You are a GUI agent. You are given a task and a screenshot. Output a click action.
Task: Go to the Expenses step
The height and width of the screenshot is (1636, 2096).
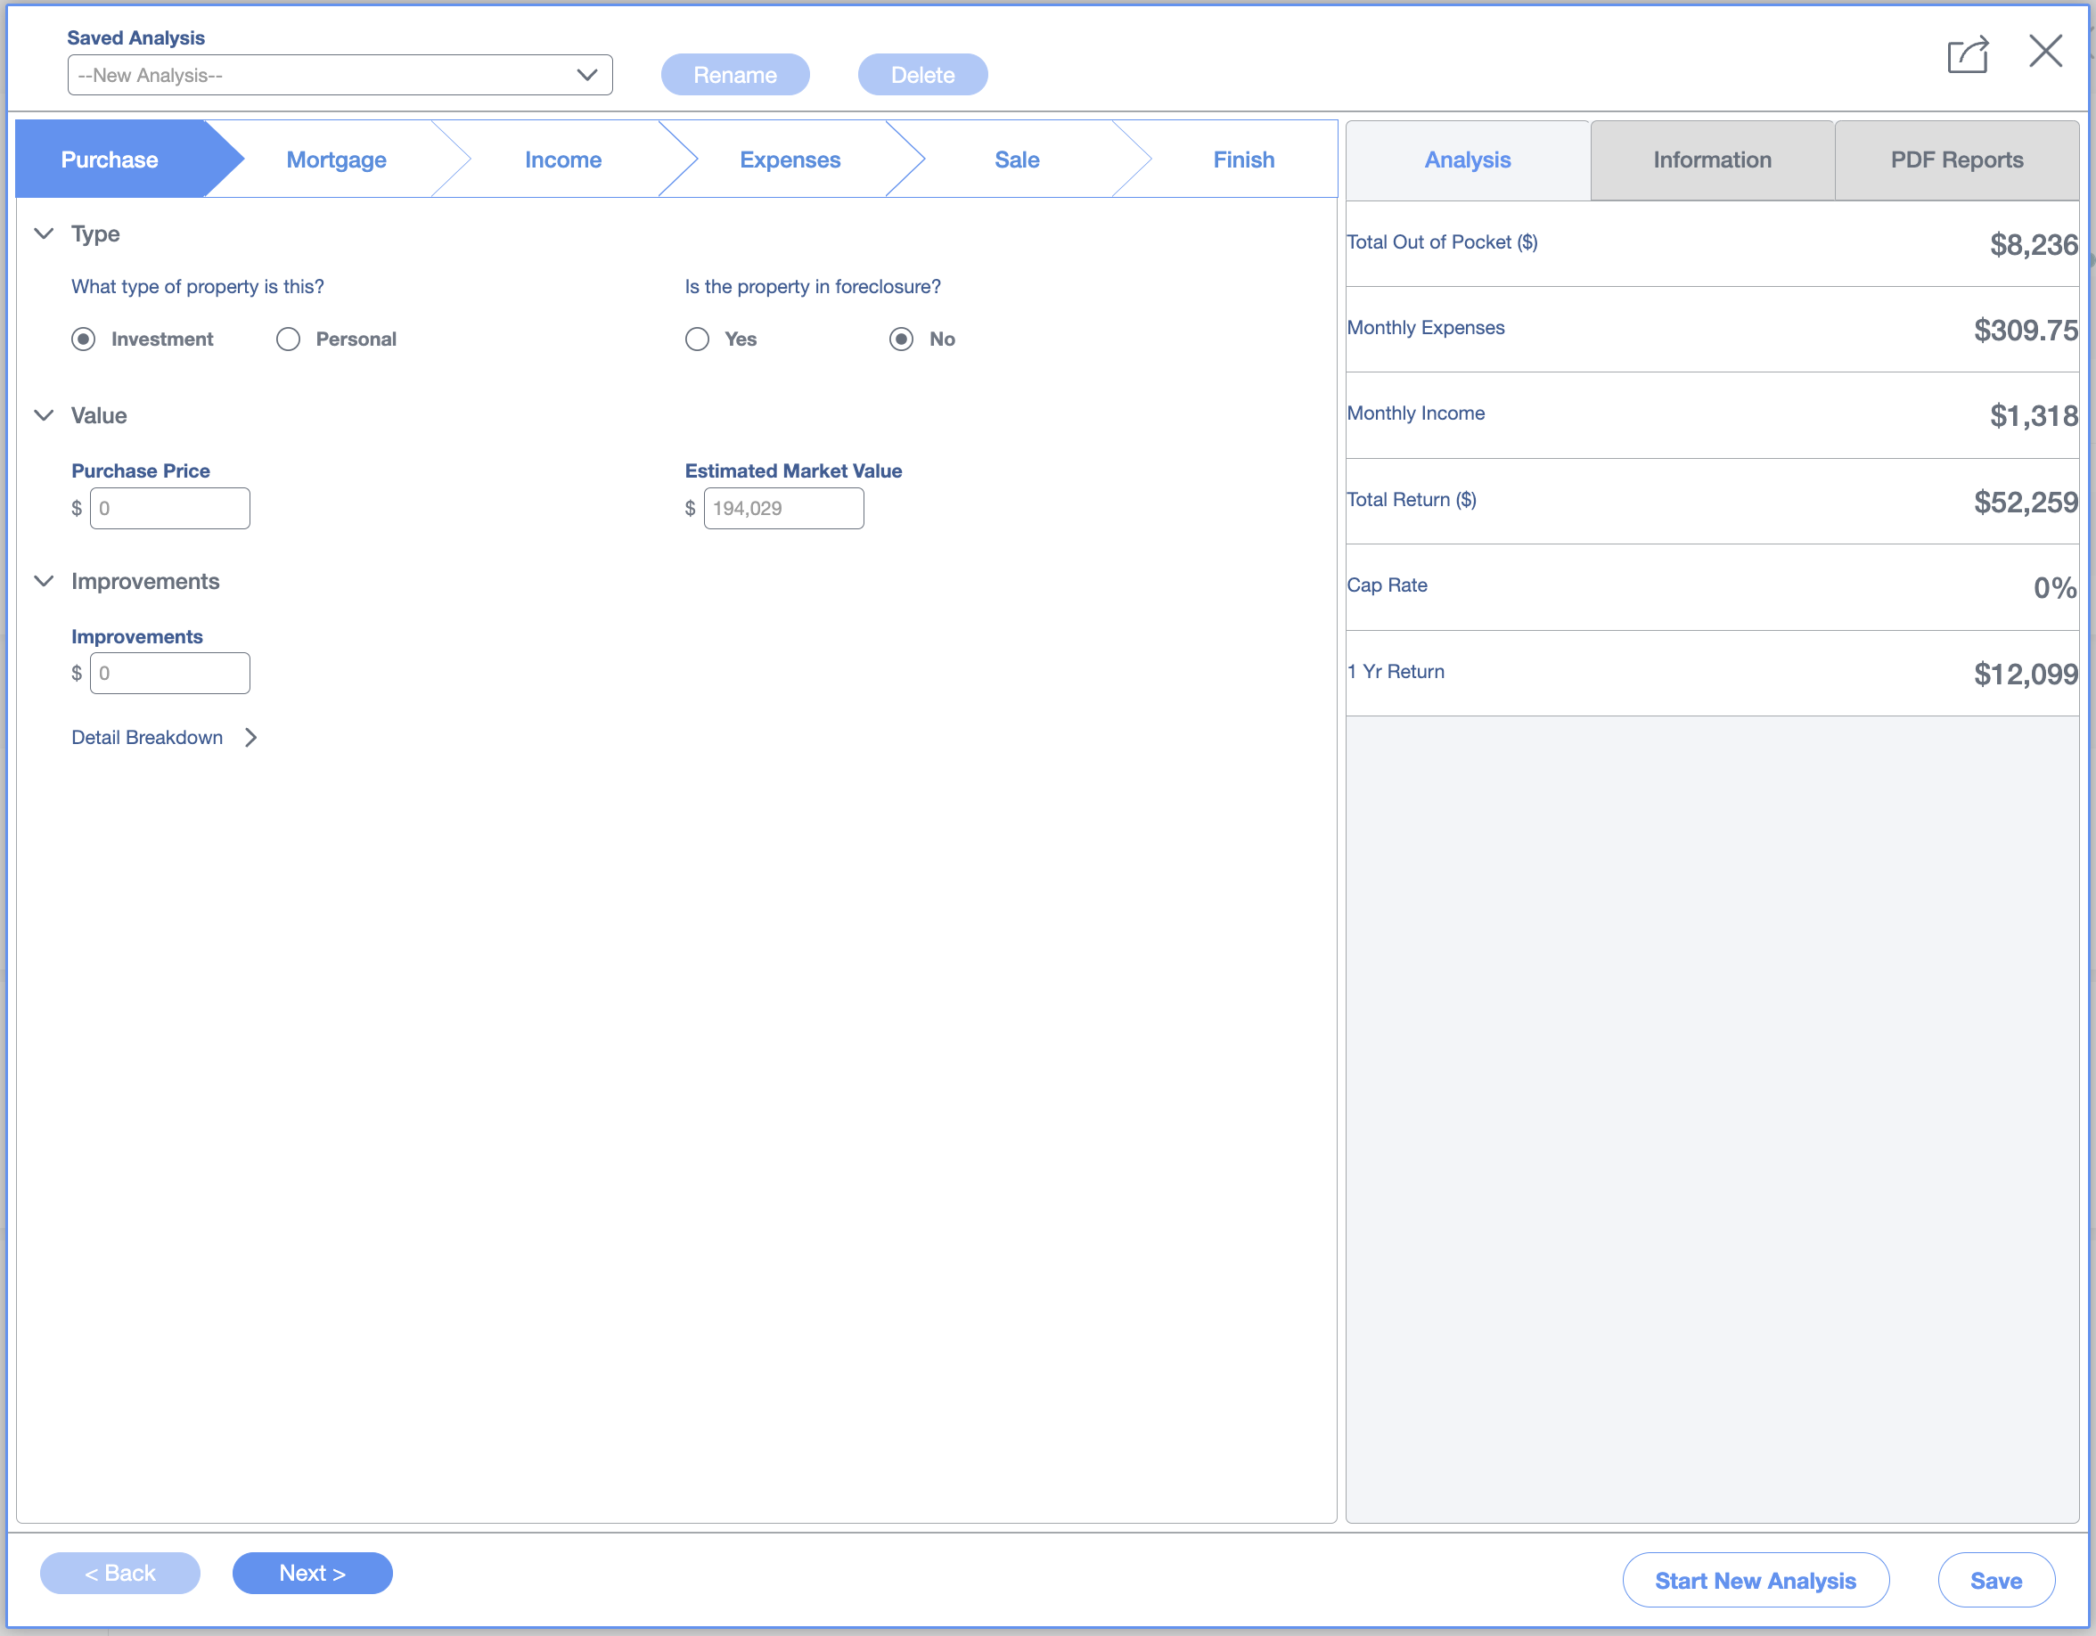(x=789, y=159)
